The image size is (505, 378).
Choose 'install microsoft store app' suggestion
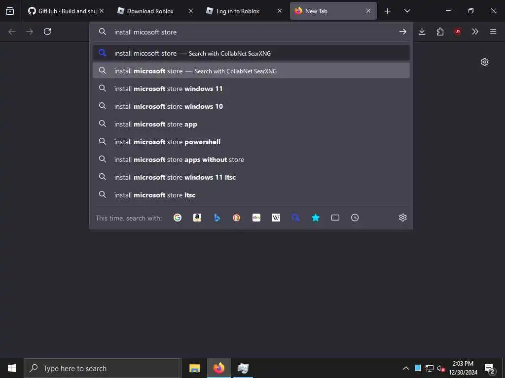pyautogui.click(x=251, y=124)
